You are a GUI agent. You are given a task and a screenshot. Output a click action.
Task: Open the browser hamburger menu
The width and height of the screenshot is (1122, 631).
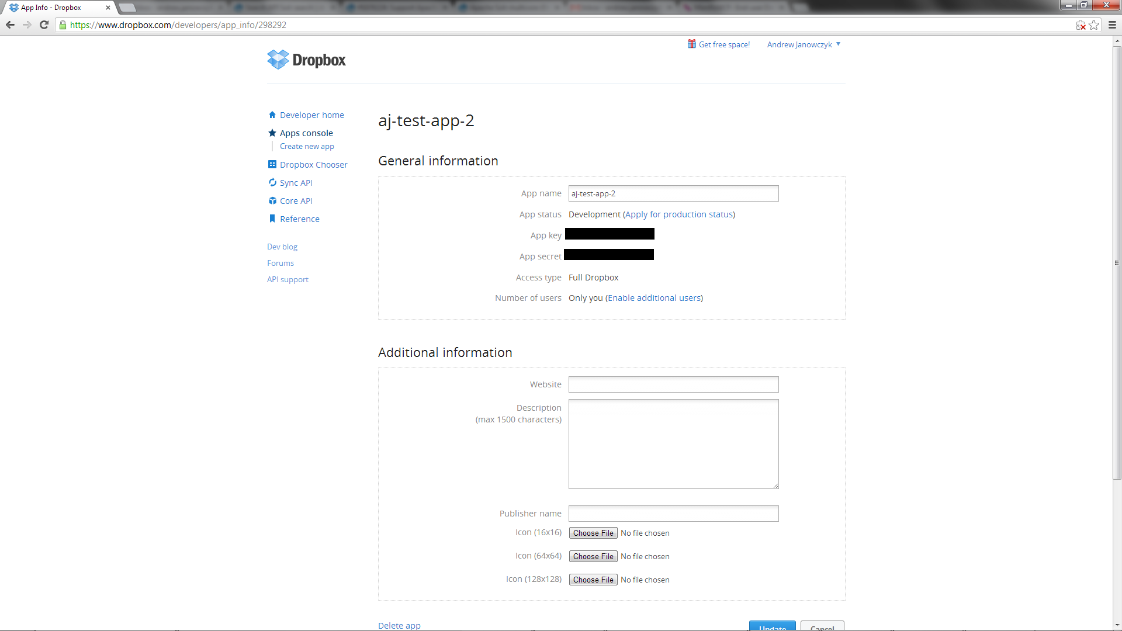point(1111,25)
